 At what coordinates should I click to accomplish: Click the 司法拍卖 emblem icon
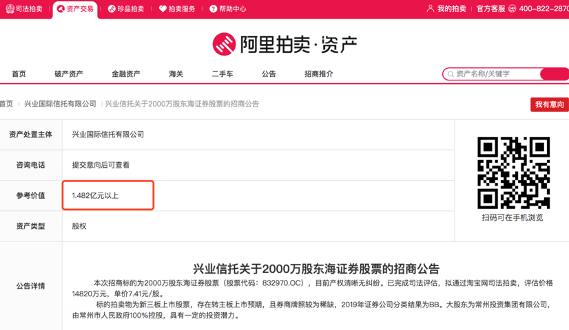tap(10, 9)
